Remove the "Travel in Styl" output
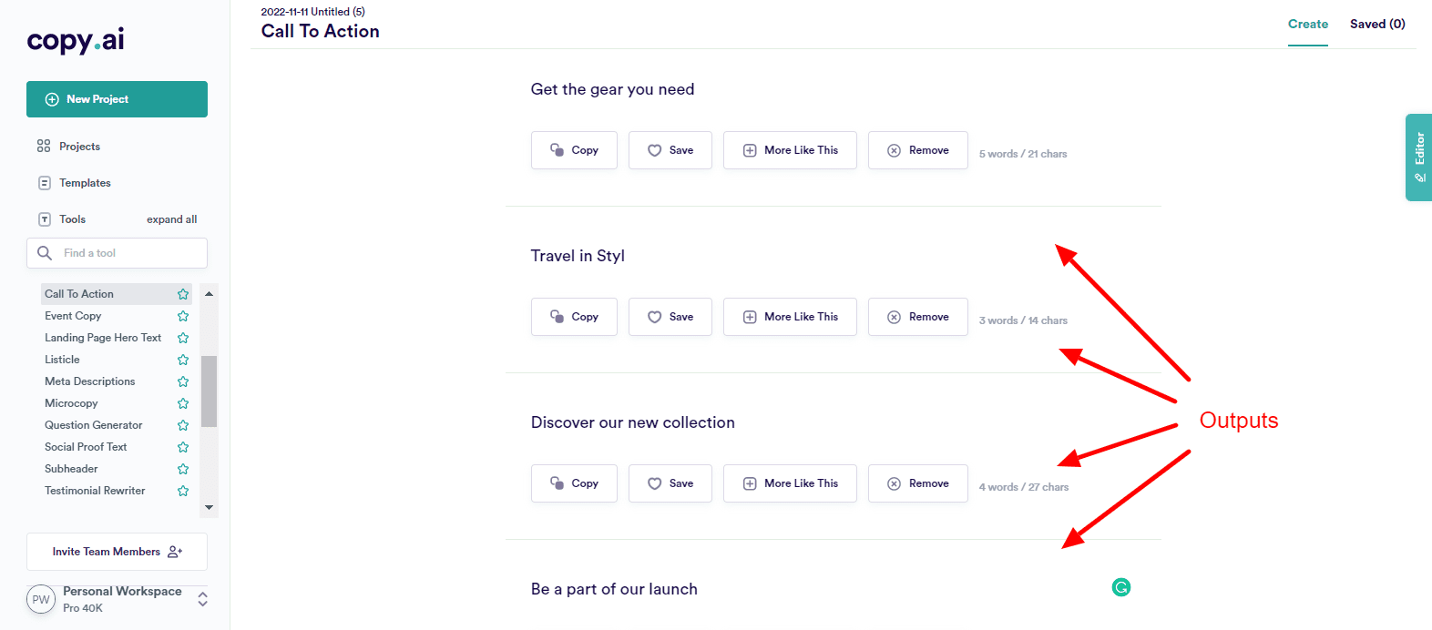1432x630 pixels. (x=917, y=317)
